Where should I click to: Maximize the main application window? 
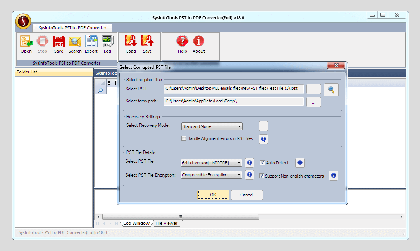click(x=383, y=15)
